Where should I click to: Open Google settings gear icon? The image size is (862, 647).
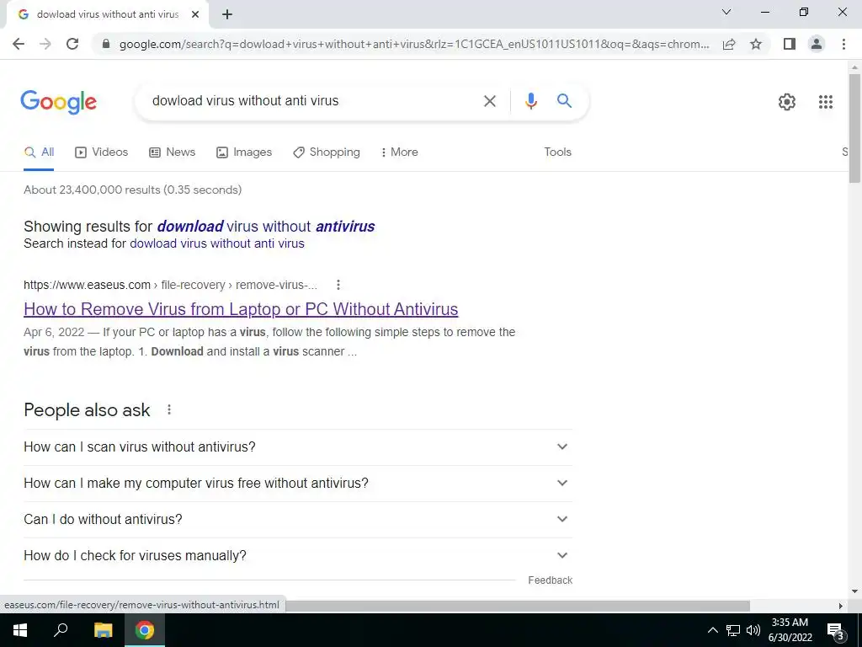[x=787, y=102]
